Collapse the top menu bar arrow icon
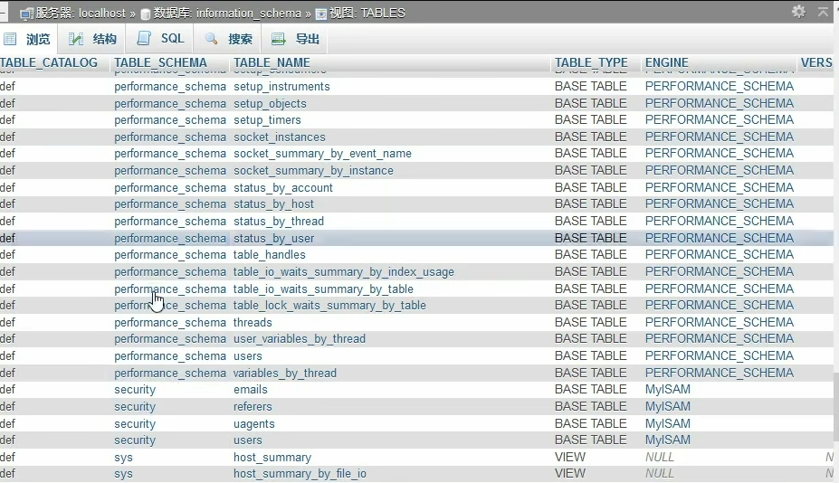Image resolution: width=839 pixels, height=483 pixels. [823, 11]
